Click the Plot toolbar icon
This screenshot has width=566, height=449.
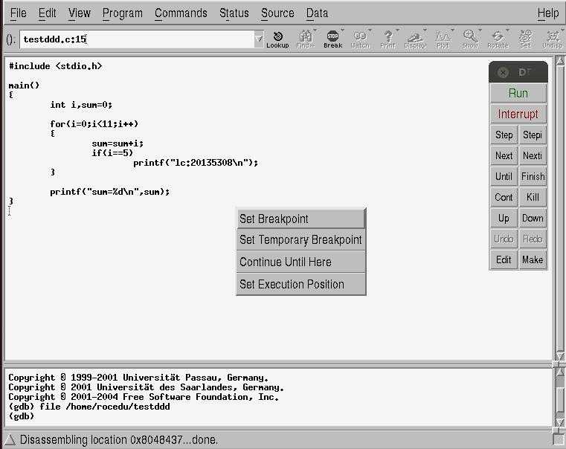pos(443,39)
